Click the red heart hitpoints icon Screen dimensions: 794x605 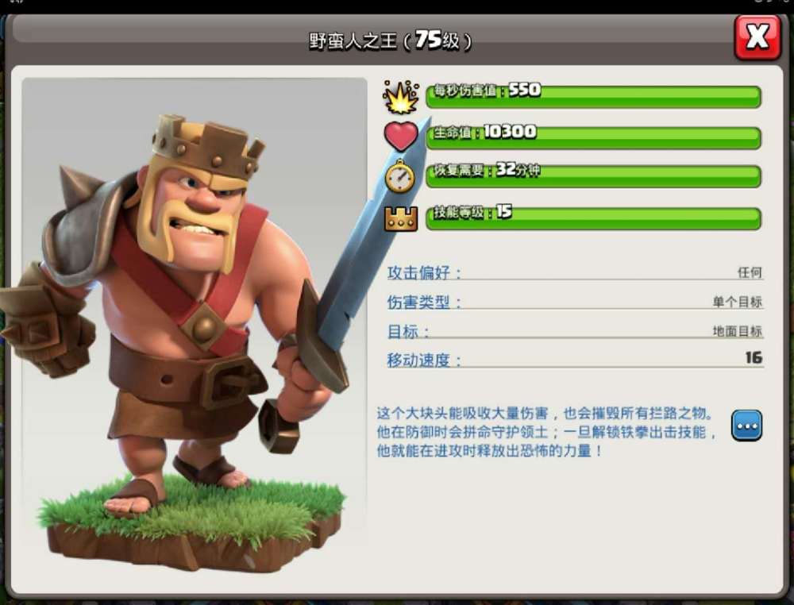[x=401, y=136]
